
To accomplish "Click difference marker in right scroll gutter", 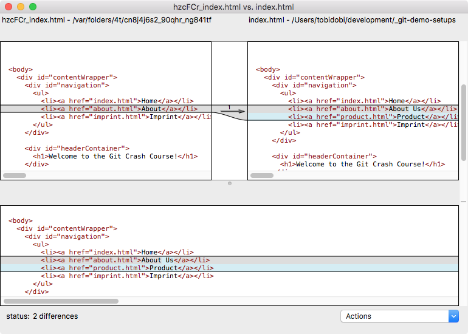I will pos(463,201).
